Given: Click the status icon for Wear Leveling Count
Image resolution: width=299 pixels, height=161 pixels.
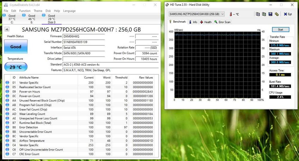Looking at the screenshot, I should click(7, 114).
